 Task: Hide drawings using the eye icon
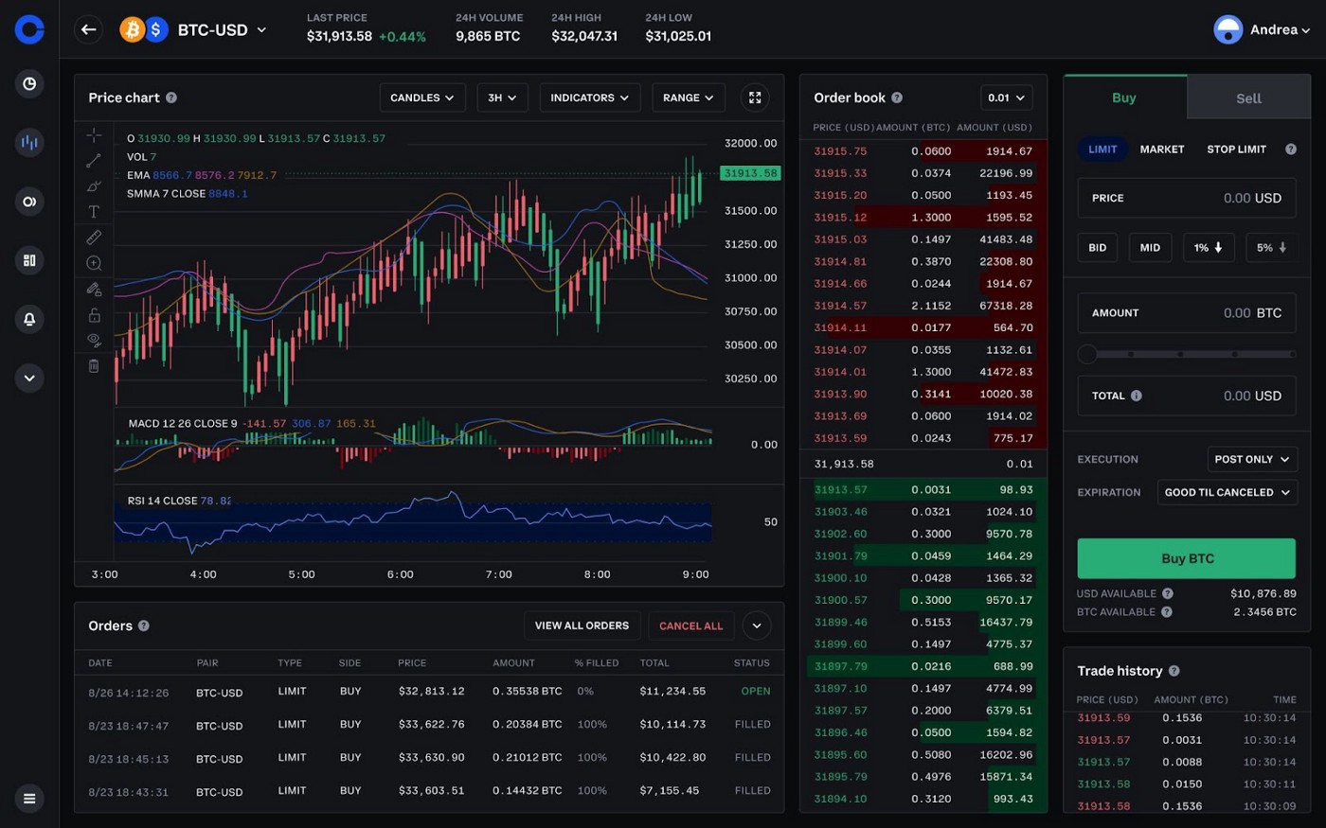[94, 340]
